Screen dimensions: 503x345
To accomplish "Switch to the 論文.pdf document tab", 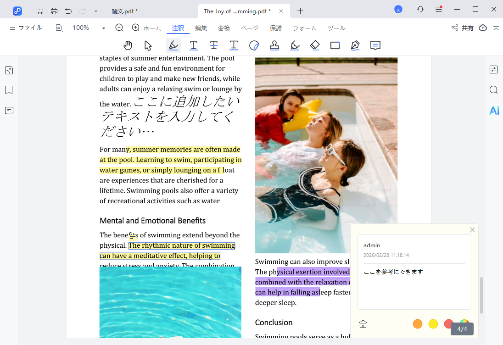I will (125, 11).
